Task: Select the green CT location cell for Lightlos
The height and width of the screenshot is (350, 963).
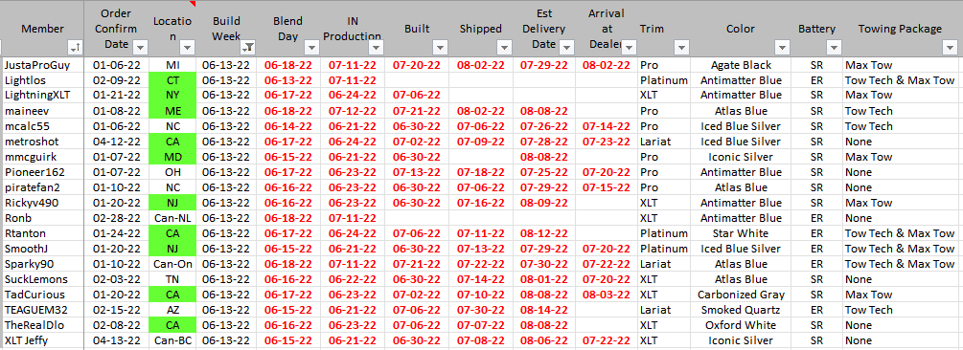Action: (x=172, y=80)
